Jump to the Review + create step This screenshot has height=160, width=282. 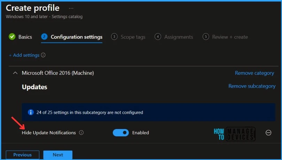[x=230, y=37]
